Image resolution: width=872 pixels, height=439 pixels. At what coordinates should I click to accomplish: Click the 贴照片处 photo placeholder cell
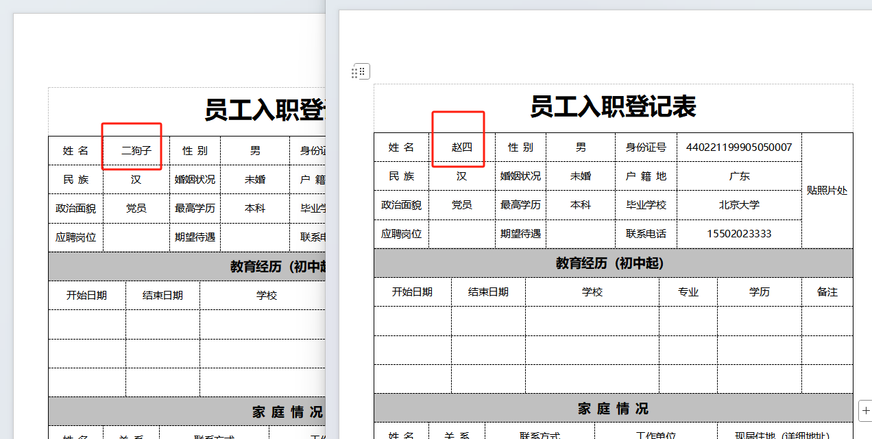[827, 191]
